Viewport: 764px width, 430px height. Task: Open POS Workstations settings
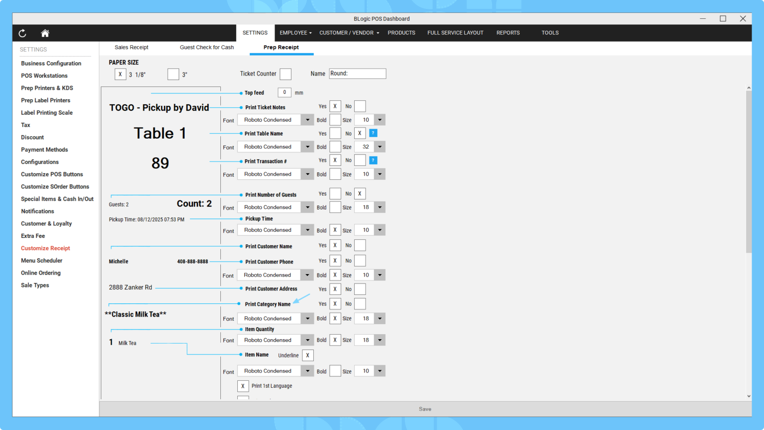tap(44, 76)
